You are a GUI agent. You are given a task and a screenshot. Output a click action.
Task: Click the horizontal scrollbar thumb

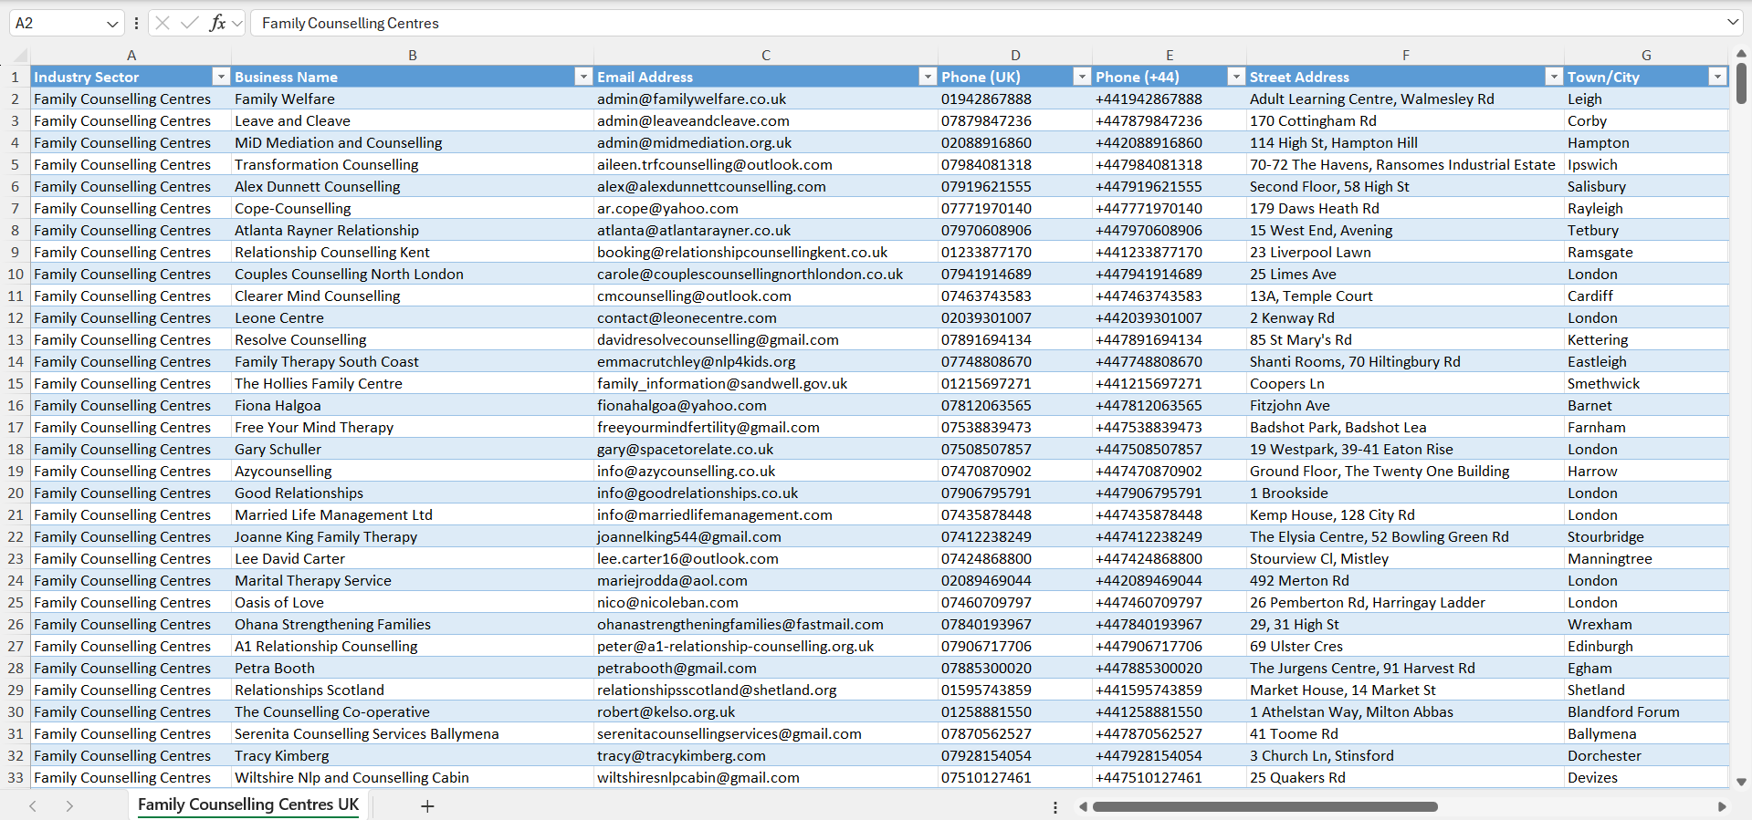[x=1265, y=806]
